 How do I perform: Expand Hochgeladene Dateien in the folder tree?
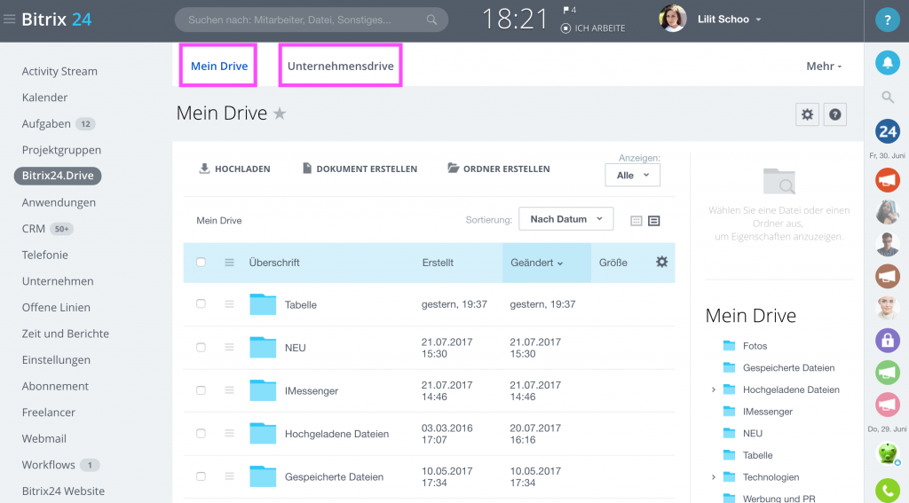point(714,389)
